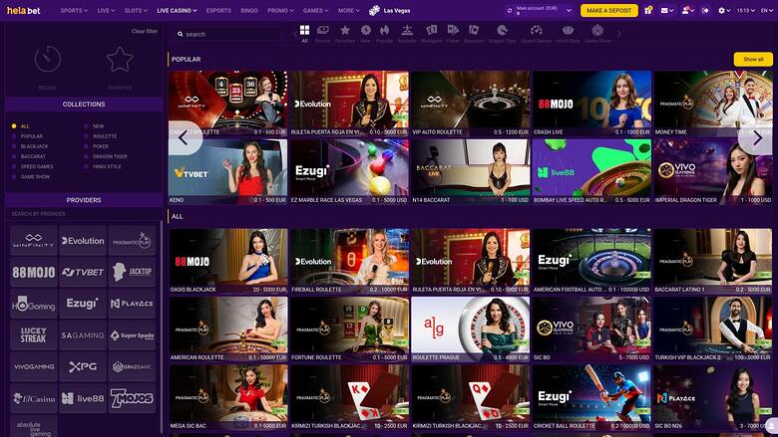
Task: Filter by 7Mojos provider logo
Action: (132, 398)
